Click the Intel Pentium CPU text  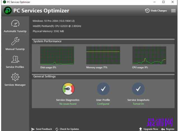[57, 26]
